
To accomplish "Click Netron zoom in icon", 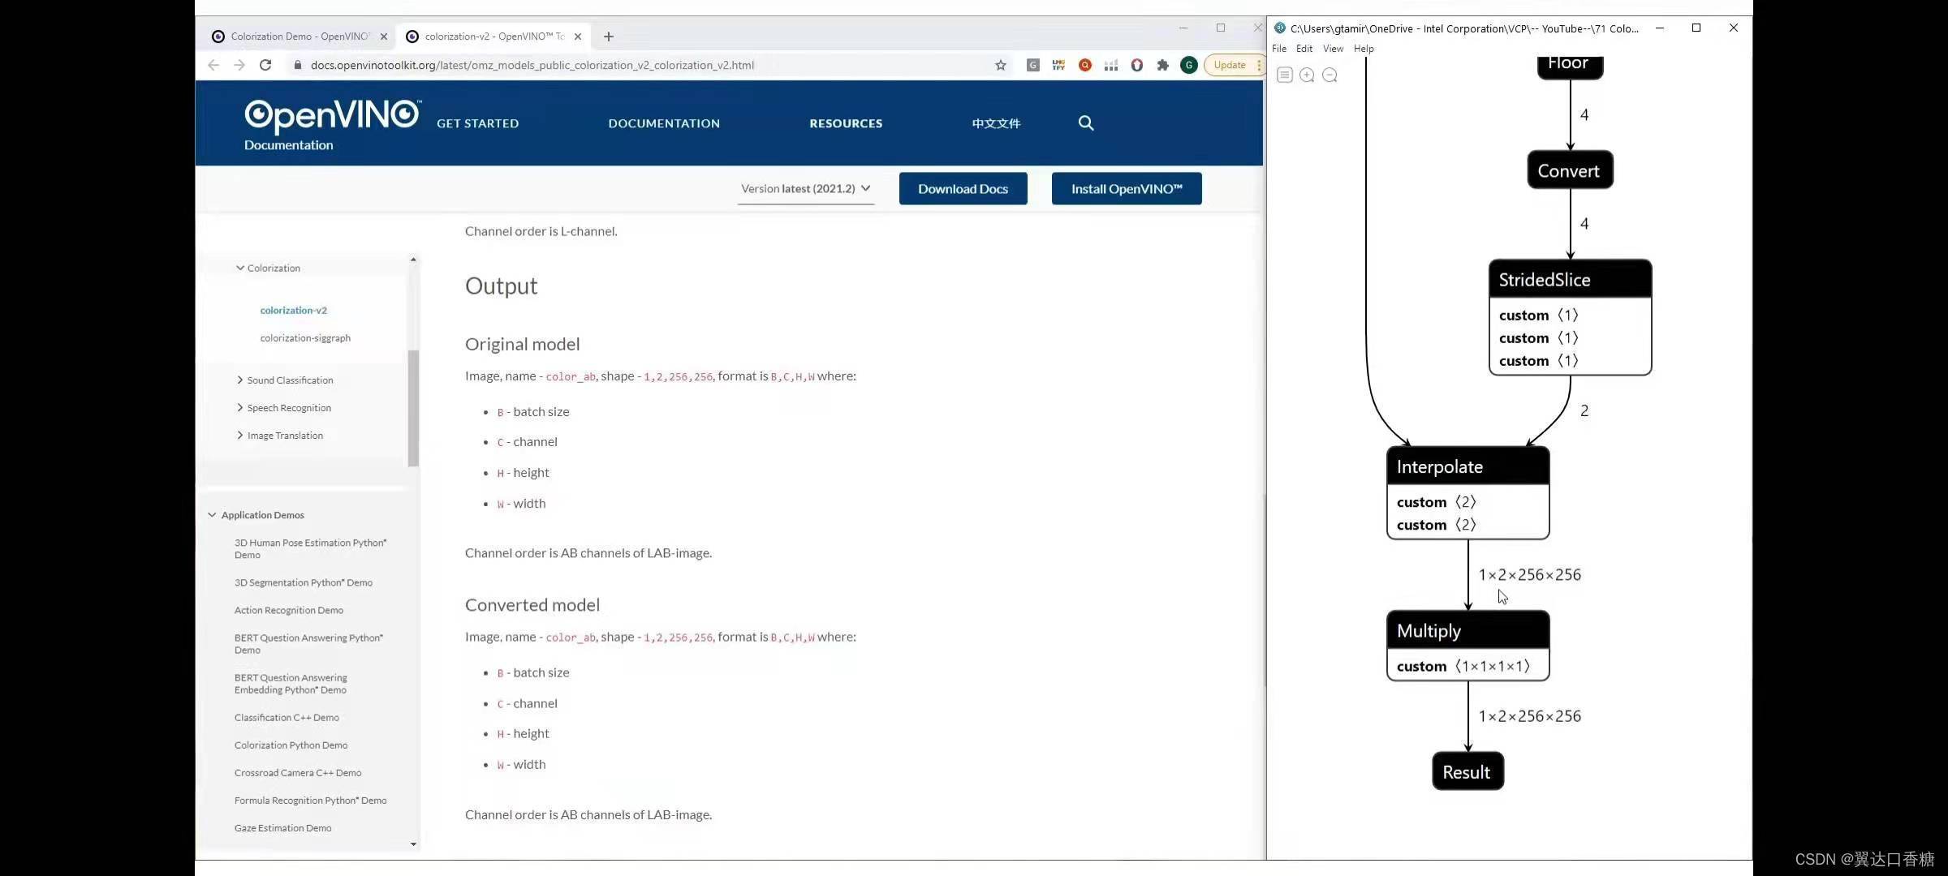I will (x=1307, y=75).
